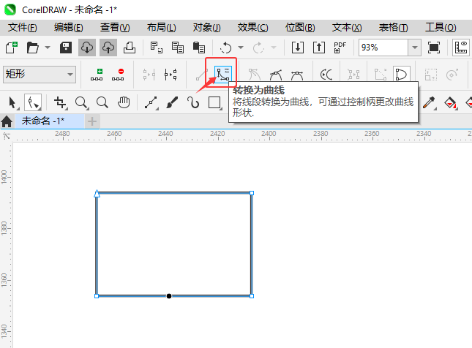The image size is (472, 348).
Task: Create a new document with the New icon
Action: tap(12, 48)
